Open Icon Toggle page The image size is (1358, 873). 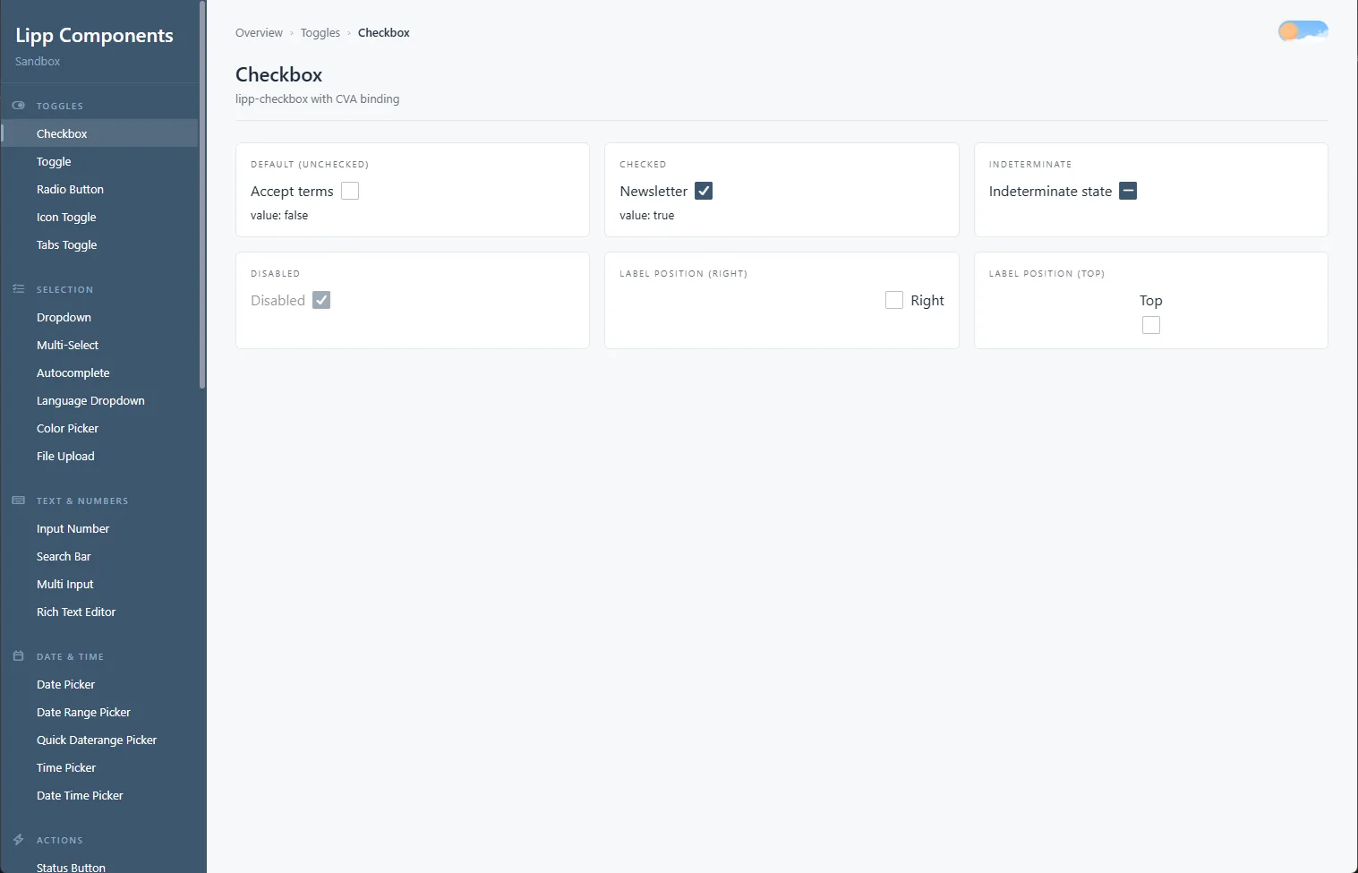[99, 217]
